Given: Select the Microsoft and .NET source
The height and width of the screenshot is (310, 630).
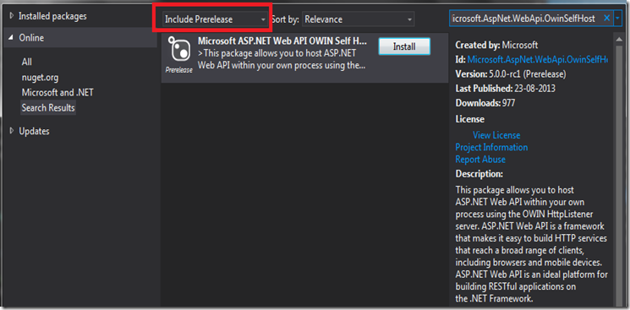Looking at the screenshot, I should point(58,92).
